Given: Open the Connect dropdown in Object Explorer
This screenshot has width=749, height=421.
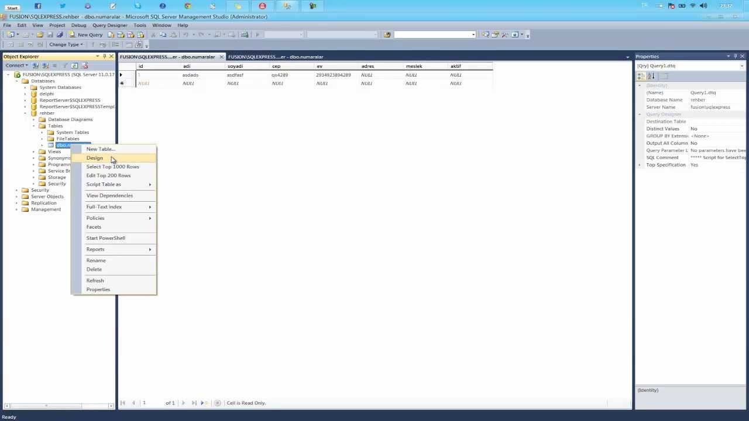Looking at the screenshot, I should click(16, 65).
